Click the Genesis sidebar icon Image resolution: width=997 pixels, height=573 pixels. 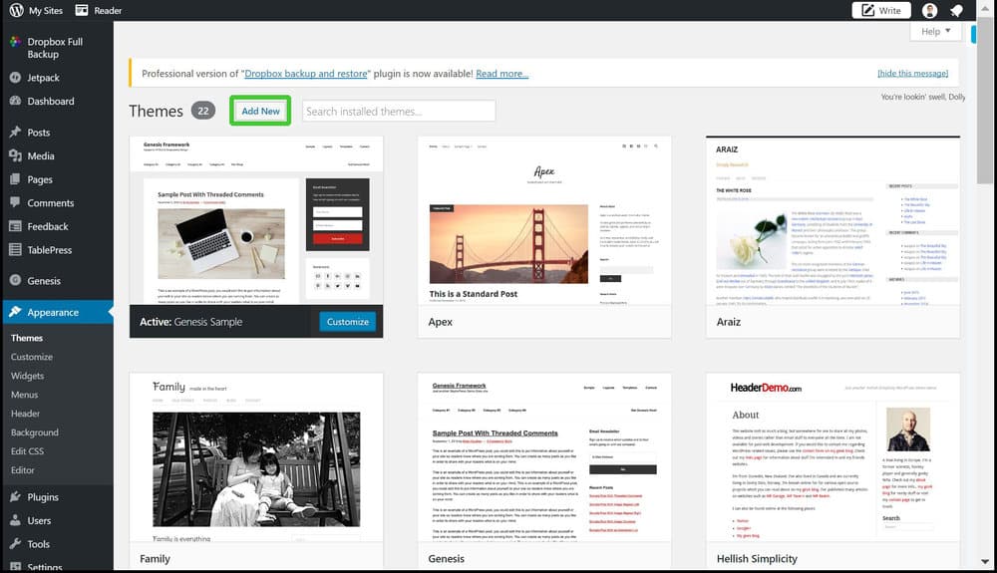15,280
